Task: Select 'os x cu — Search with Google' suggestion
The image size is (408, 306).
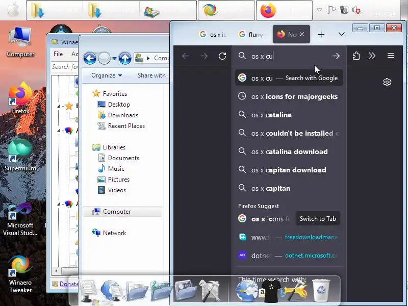Action: (x=289, y=78)
